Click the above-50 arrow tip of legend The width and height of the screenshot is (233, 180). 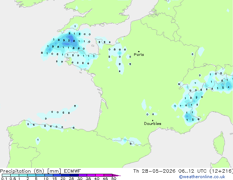116,175
